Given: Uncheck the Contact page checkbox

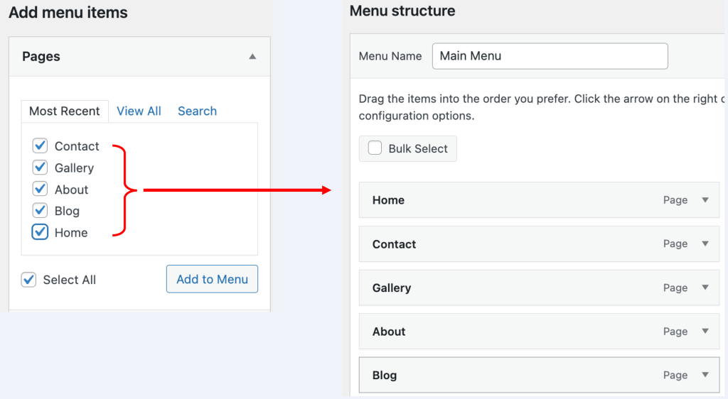Looking at the screenshot, I should (40, 146).
